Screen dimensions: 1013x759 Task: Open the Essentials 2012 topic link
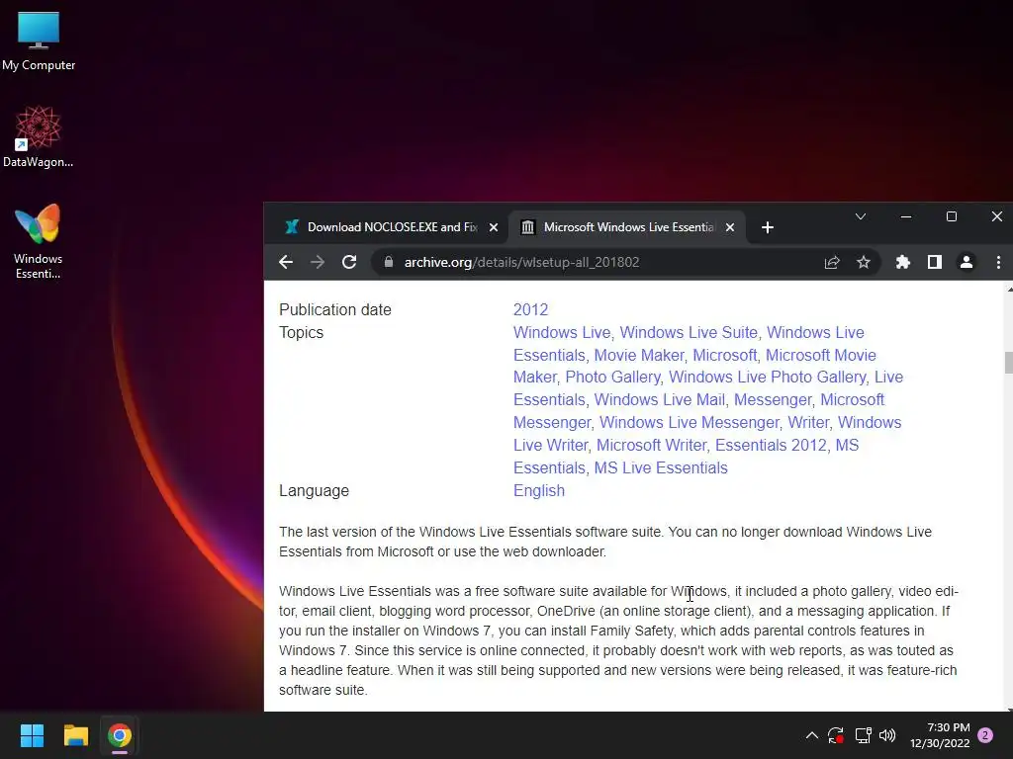771,446
